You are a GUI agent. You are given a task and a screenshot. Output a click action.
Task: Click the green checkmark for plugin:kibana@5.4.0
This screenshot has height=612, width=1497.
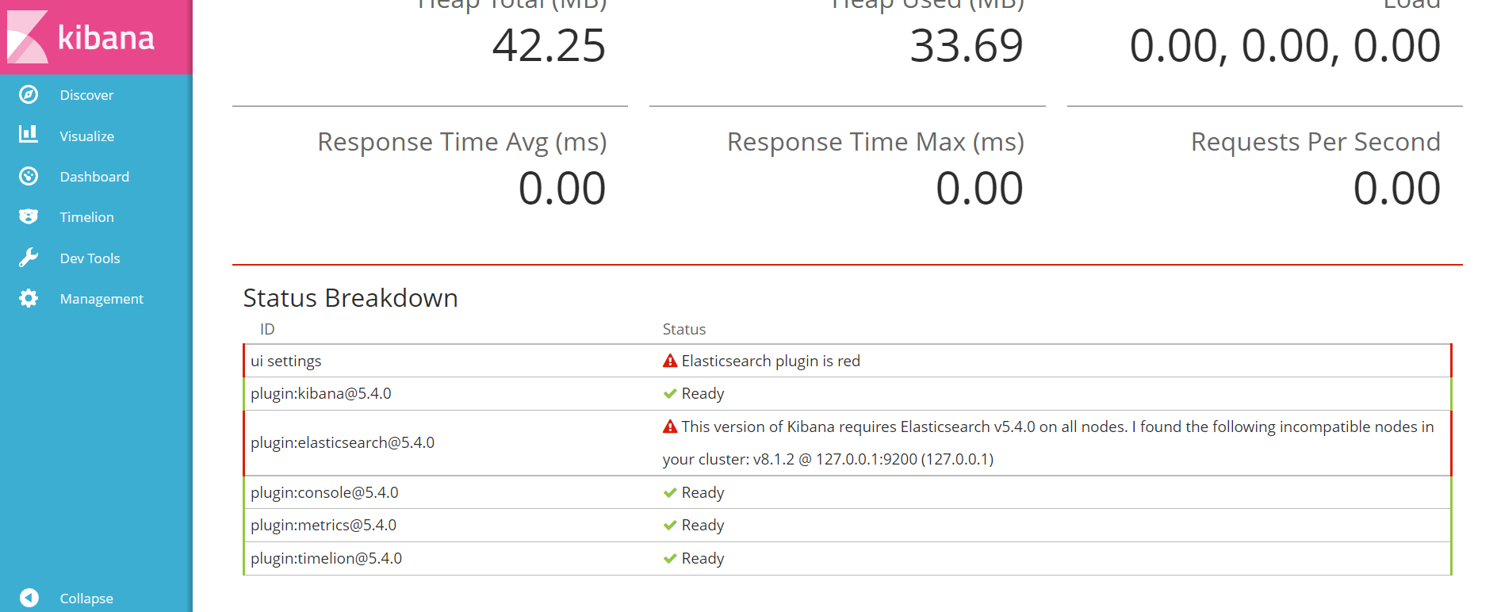(x=670, y=394)
